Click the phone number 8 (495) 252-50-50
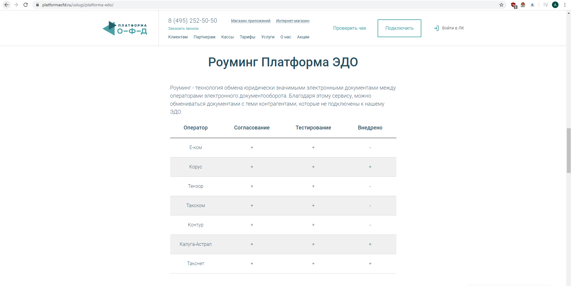The height and width of the screenshot is (286, 571). (193, 21)
